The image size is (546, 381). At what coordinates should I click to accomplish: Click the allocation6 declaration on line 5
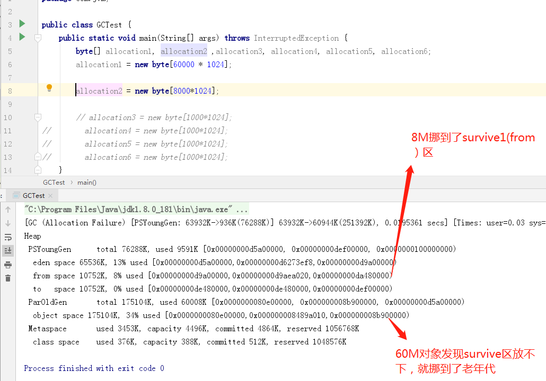[404, 51]
